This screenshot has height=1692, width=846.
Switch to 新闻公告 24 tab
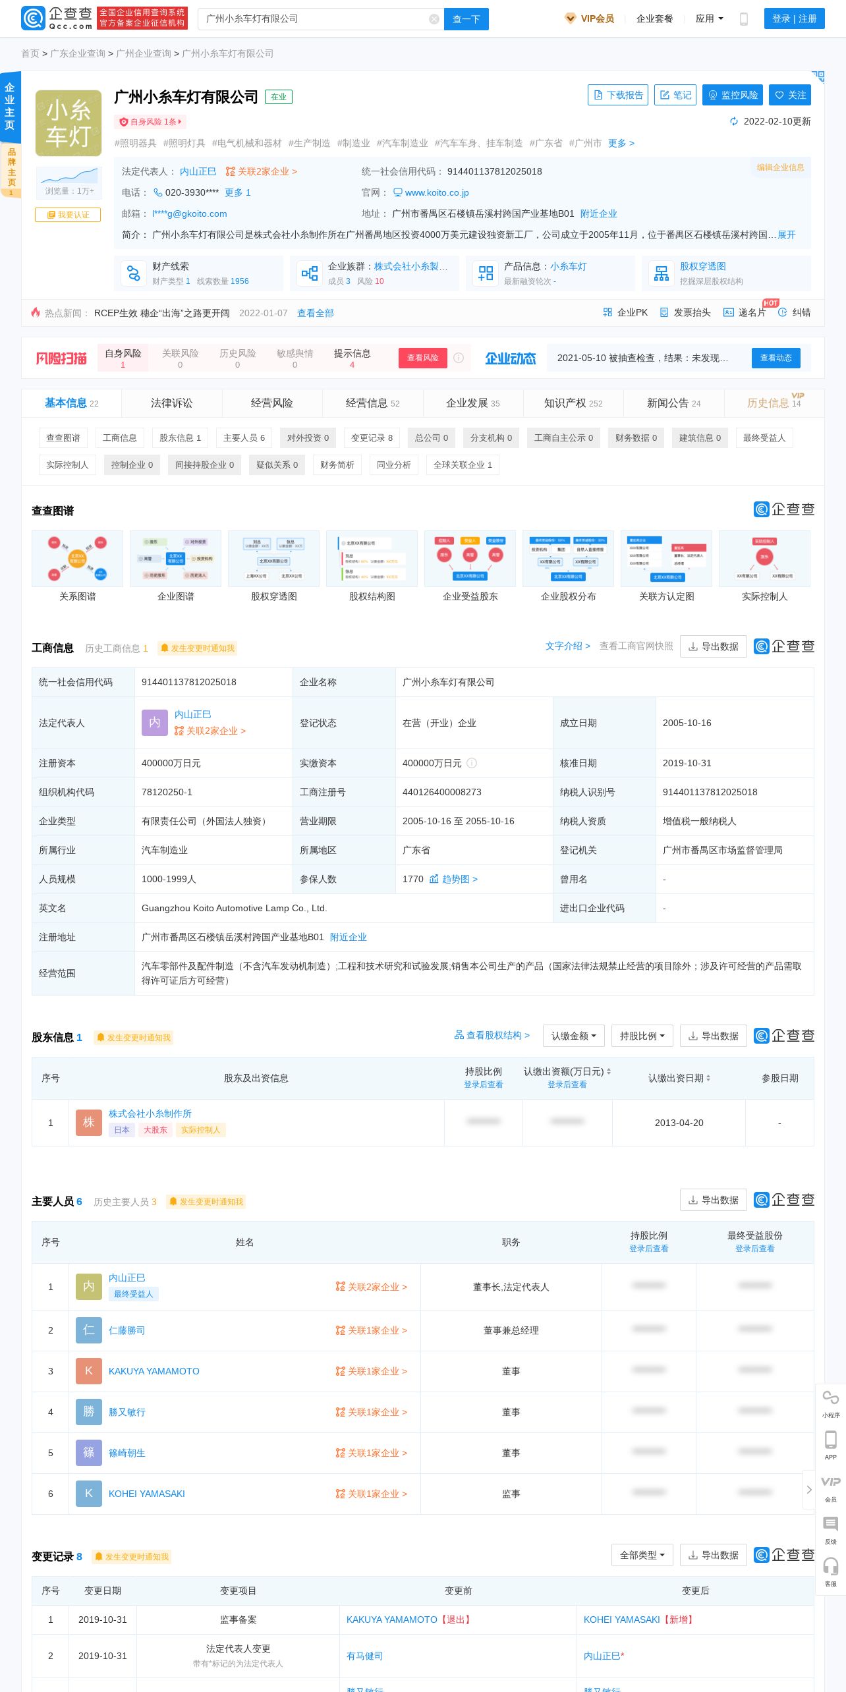(674, 403)
